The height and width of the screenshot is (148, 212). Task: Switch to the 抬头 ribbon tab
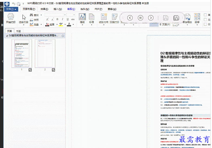[x=85, y=9]
